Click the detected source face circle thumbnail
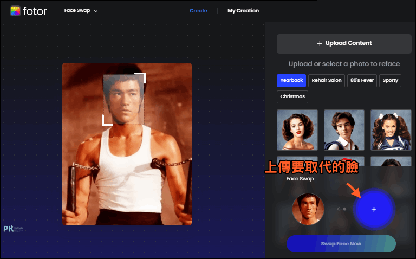This screenshot has height=259, width=416. [308, 209]
